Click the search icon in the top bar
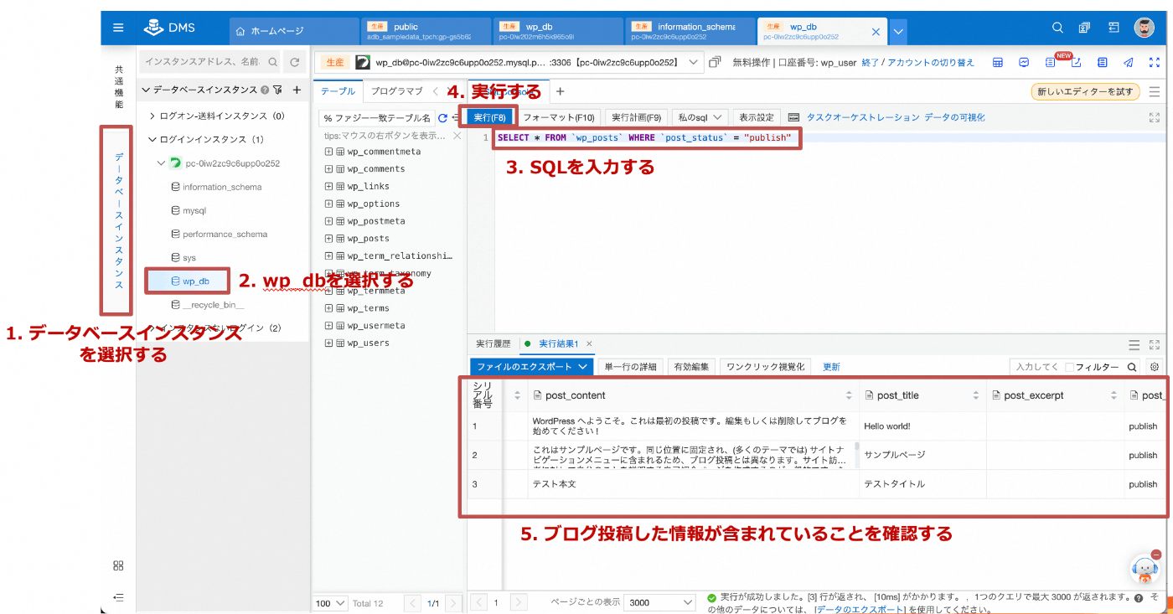1173x614 pixels. pos(1057,28)
